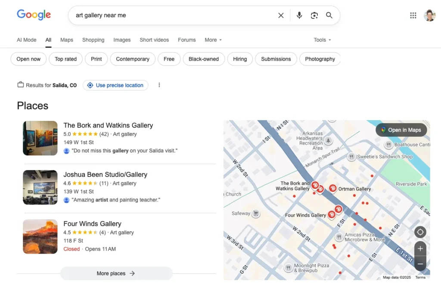Switch to the AI Mode tab
The image size is (441, 291).
pos(26,40)
